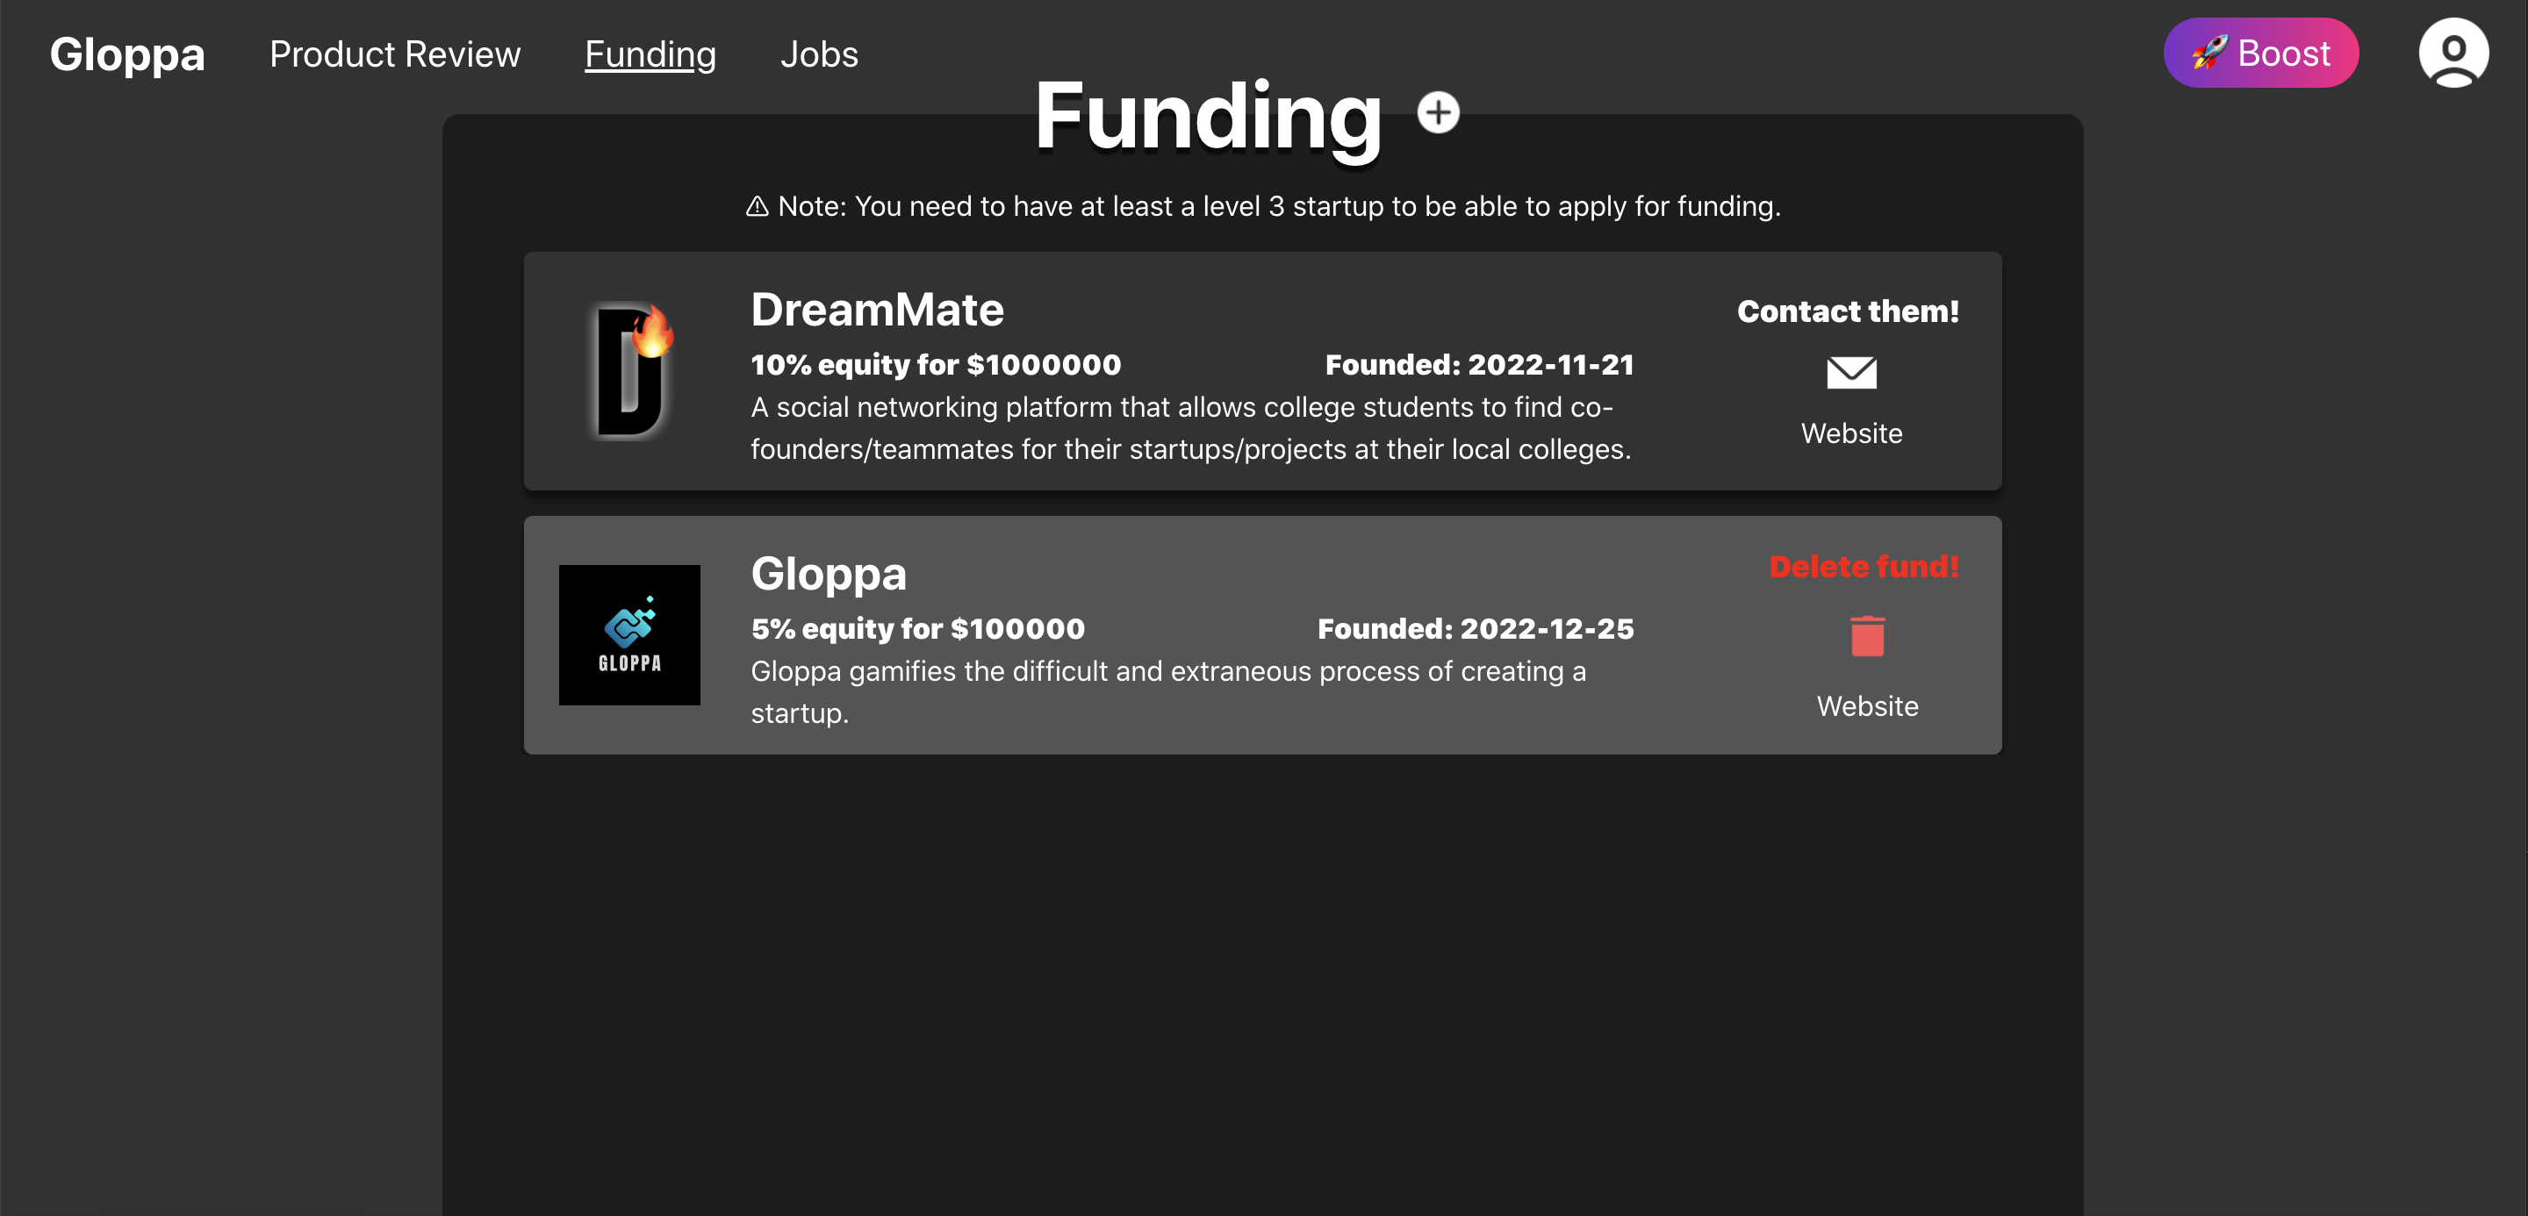Click the 'Delete fund!' label
The height and width of the screenshot is (1216, 2528).
click(x=1864, y=567)
